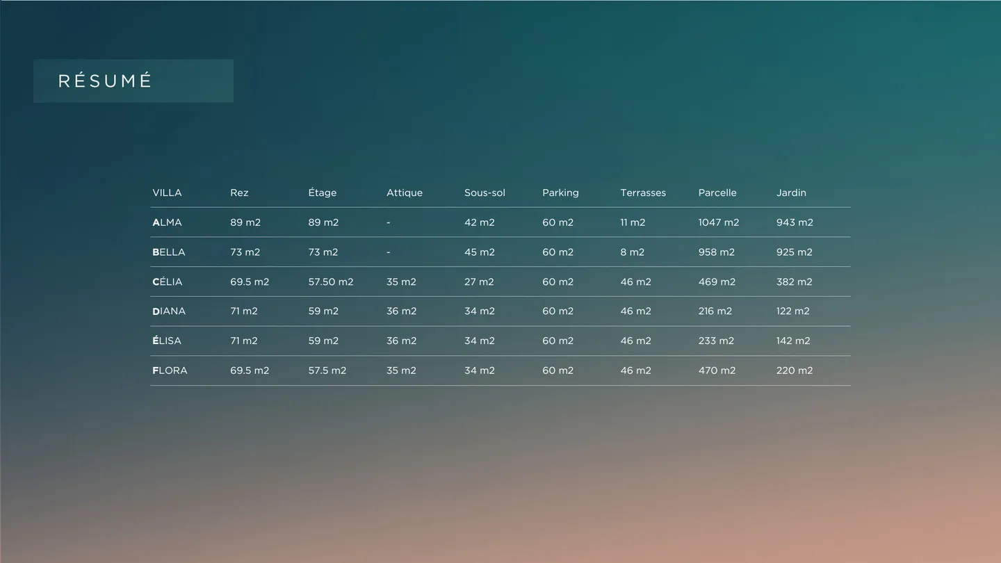
Task: Click the FLORA villa row label
Action: pos(170,370)
